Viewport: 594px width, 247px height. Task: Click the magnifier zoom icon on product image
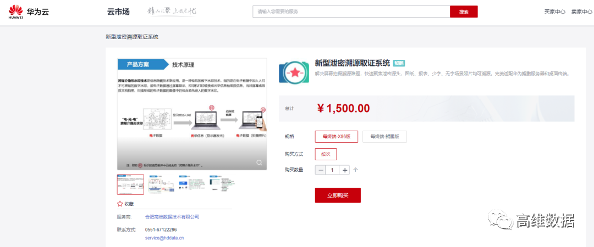coord(259,162)
